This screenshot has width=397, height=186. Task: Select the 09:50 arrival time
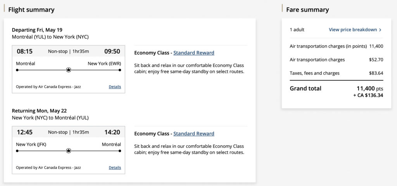[112, 51]
